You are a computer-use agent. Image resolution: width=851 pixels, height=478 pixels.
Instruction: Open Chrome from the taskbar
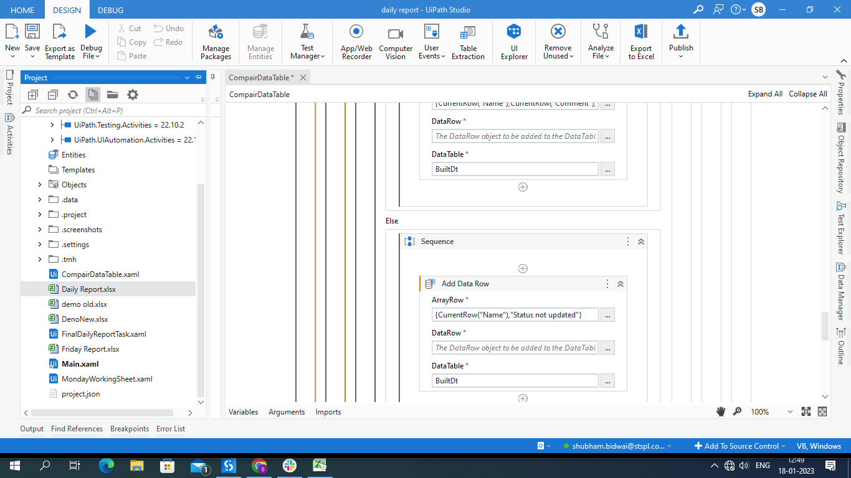click(x=259, y=466)
